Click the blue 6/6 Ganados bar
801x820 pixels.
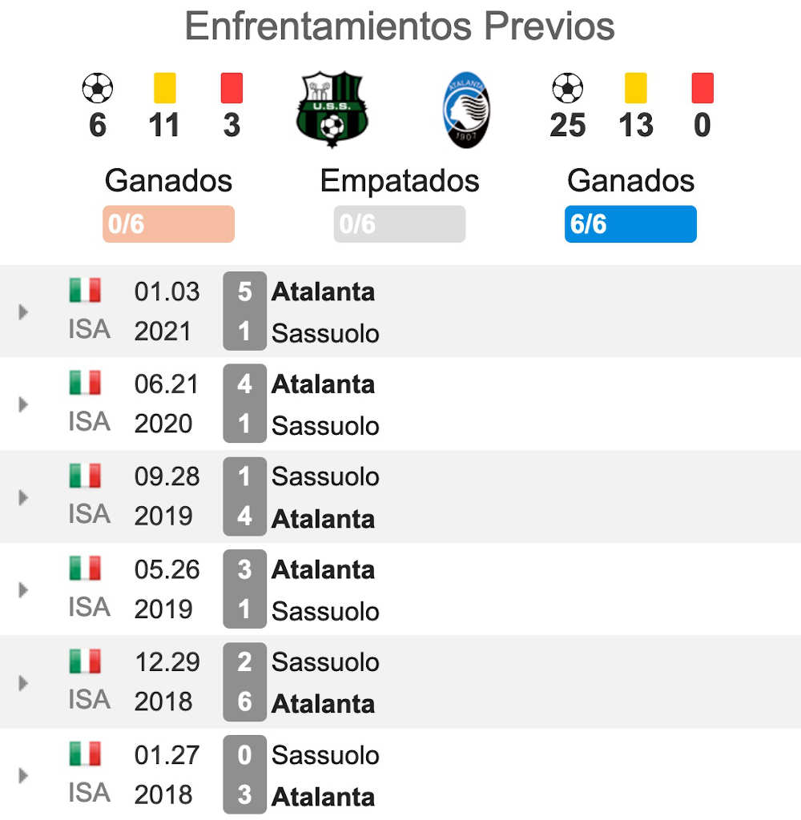point(630,224)
